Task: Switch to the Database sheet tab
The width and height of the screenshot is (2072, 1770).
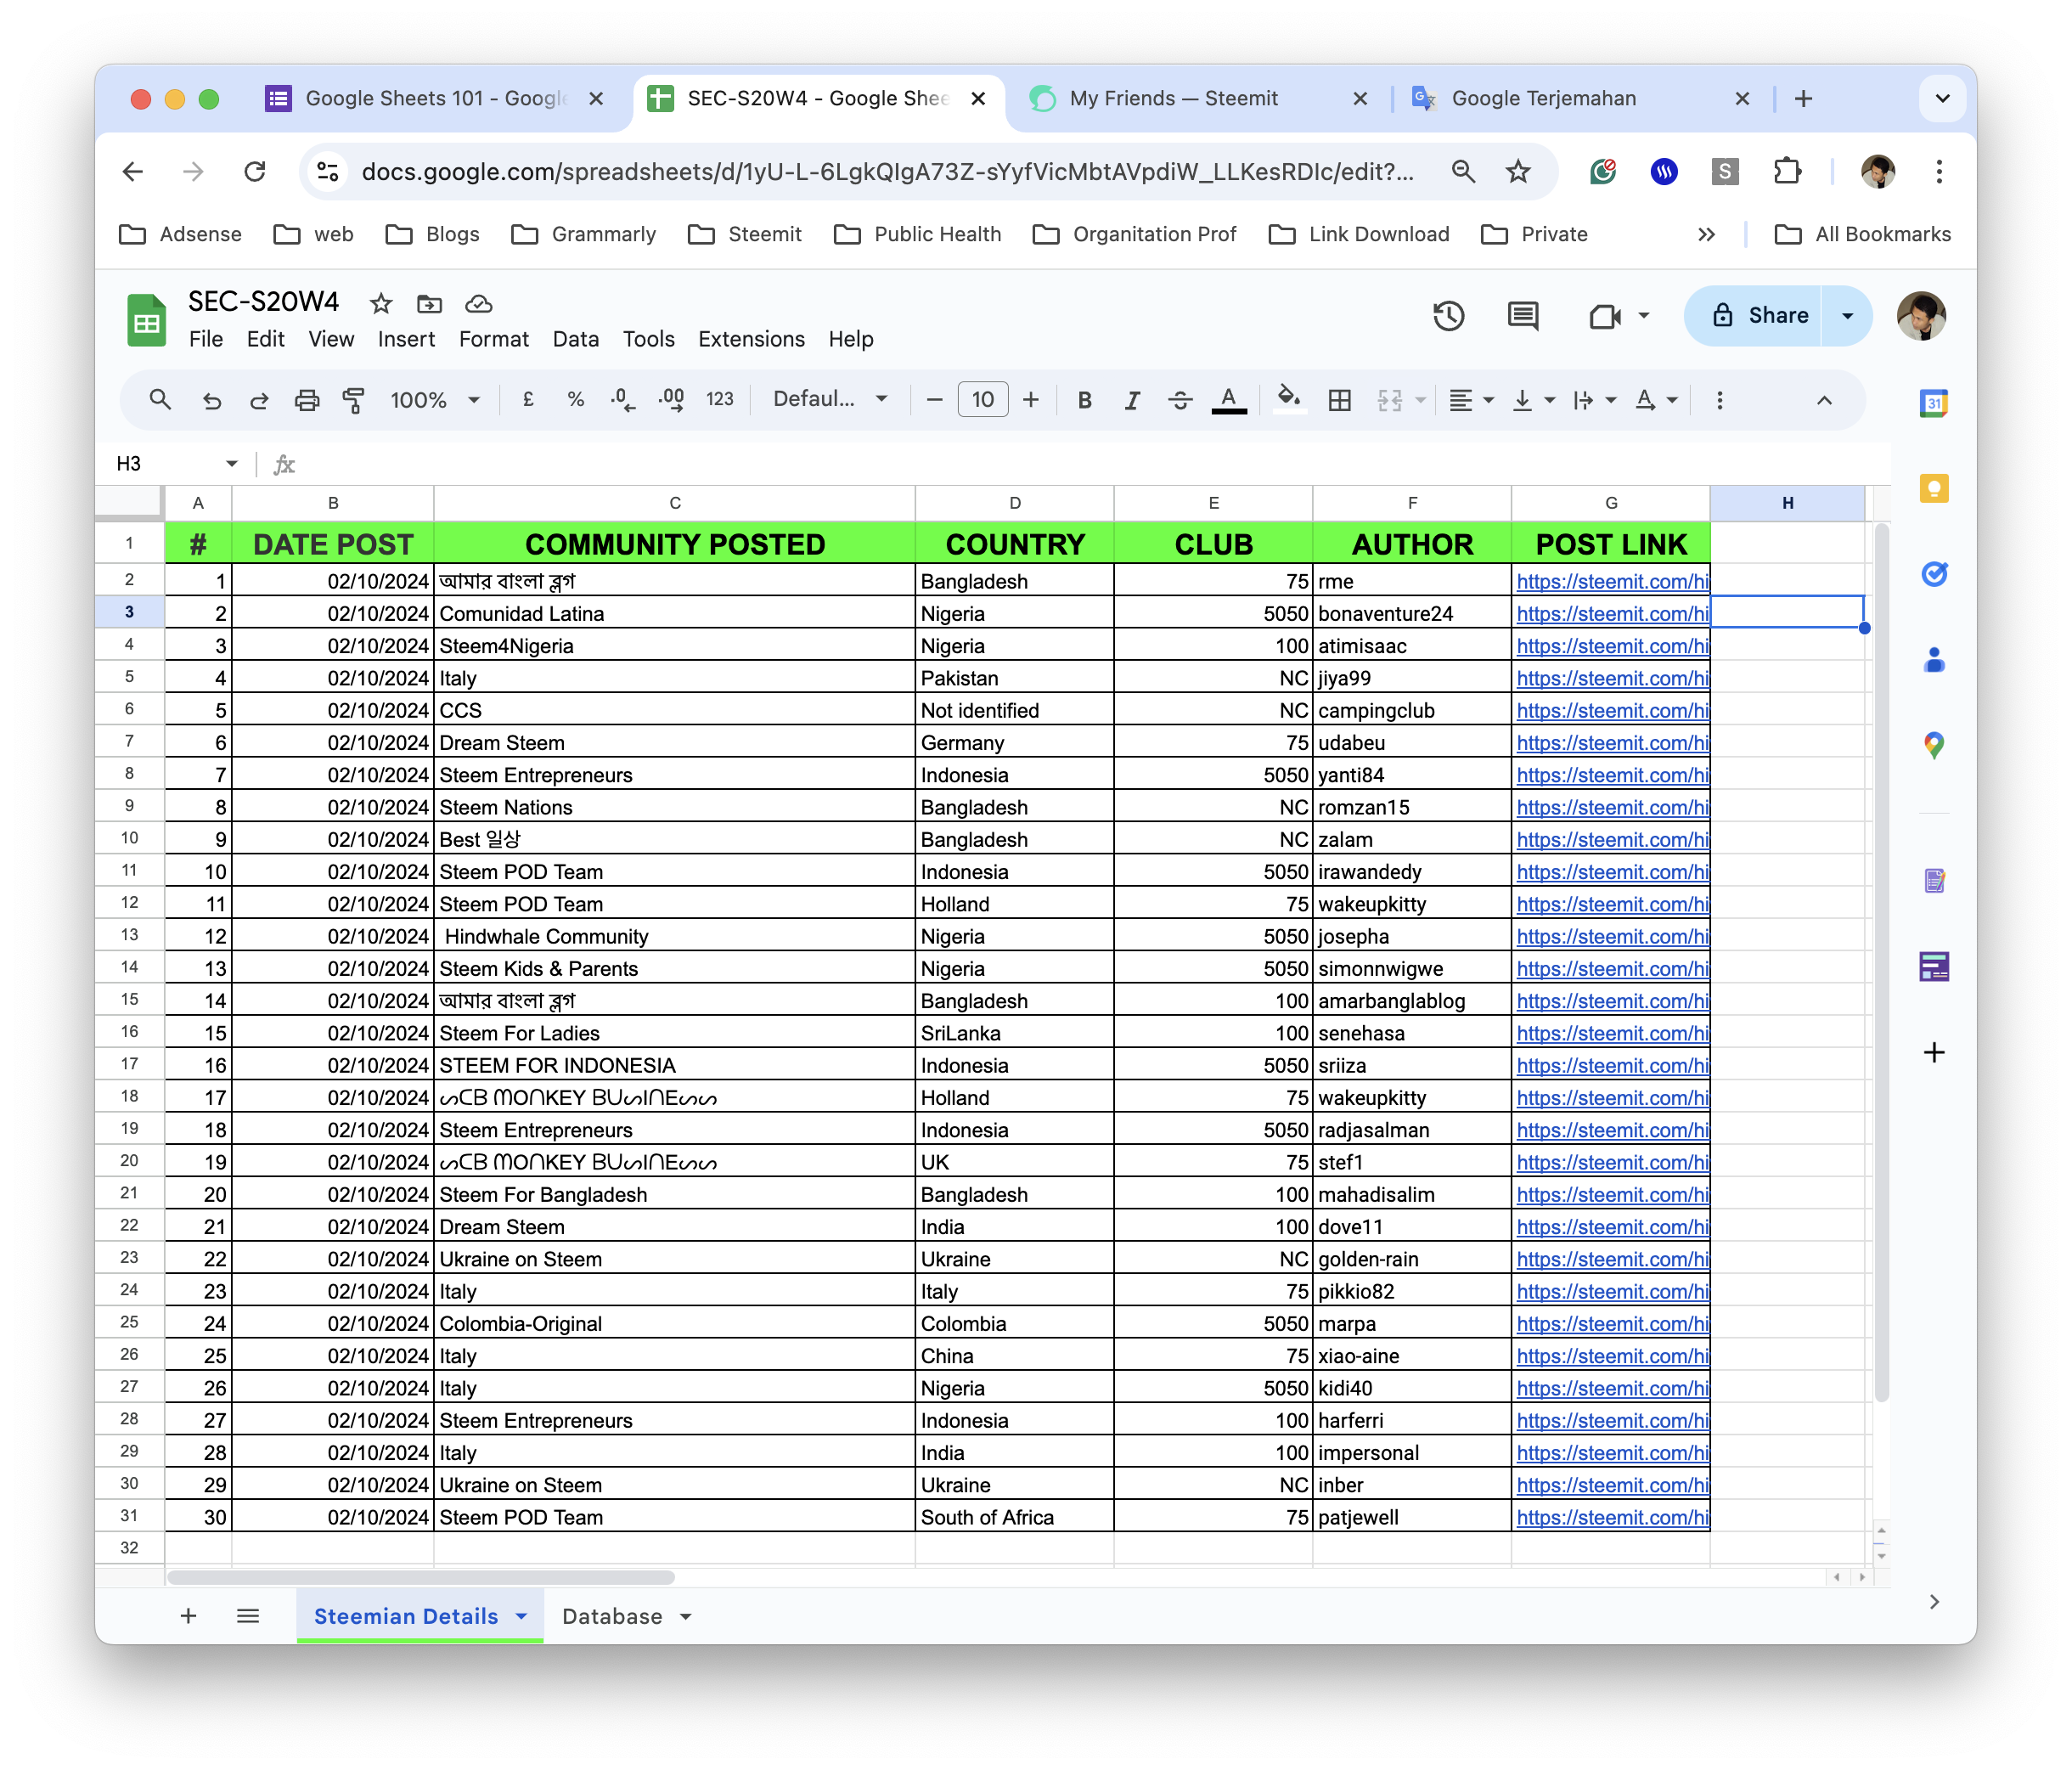Action: pos(612,1616)
